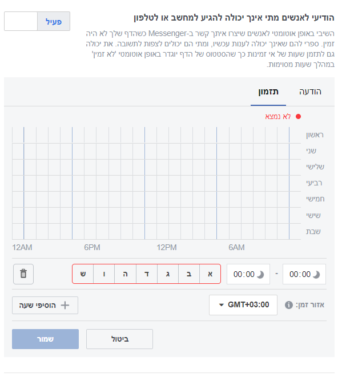Toggle day ג (Tuesday) button
Image resolution: width=354 pixels, height=388 pixels.
click(168, 274)
